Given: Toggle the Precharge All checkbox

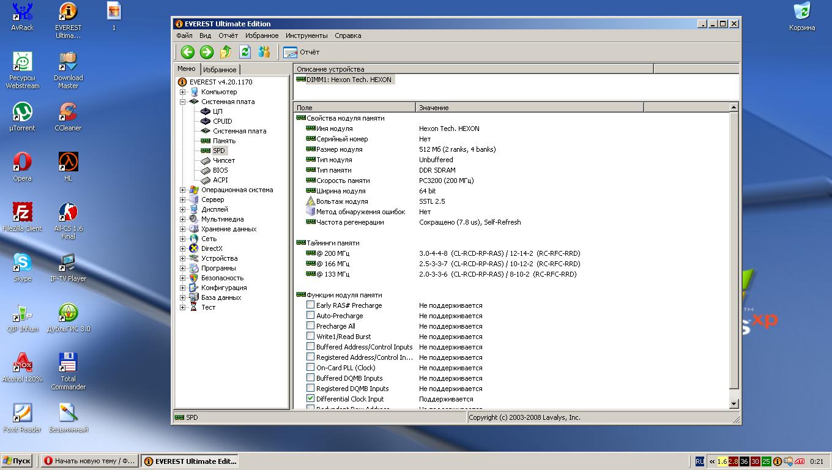Looking at the screenshot, I should (310, 326).
